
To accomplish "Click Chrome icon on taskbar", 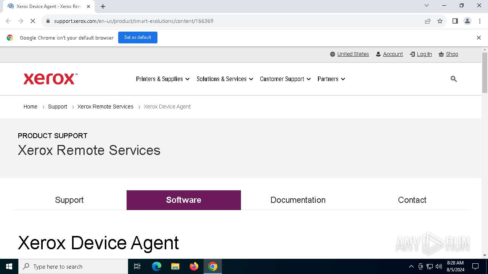I will [x=213, y=266].
